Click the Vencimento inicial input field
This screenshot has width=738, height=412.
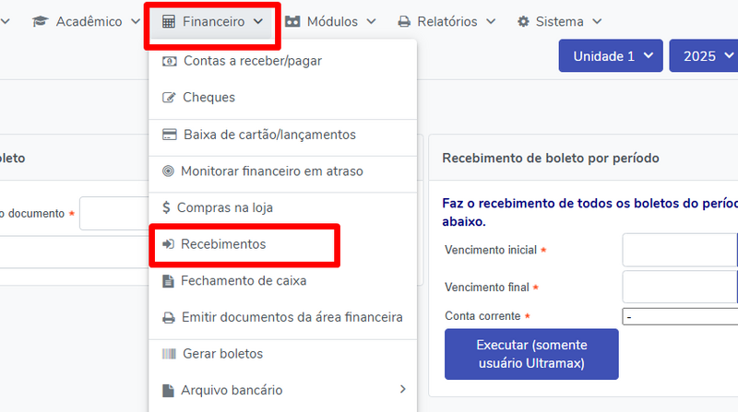680,250
